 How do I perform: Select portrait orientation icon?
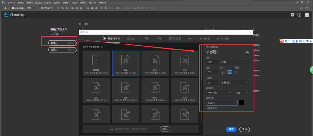click(223, 72)
